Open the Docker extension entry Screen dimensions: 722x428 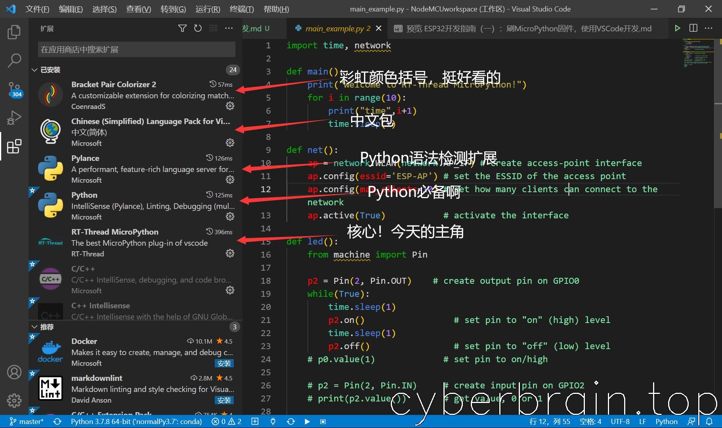135,352
